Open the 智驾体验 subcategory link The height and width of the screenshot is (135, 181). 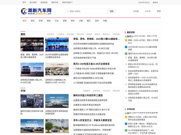coord(116,91)
